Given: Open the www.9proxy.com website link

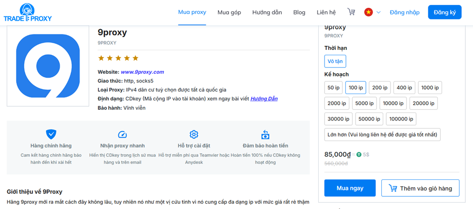Looking at the screenshot, I should pos(142,72).
